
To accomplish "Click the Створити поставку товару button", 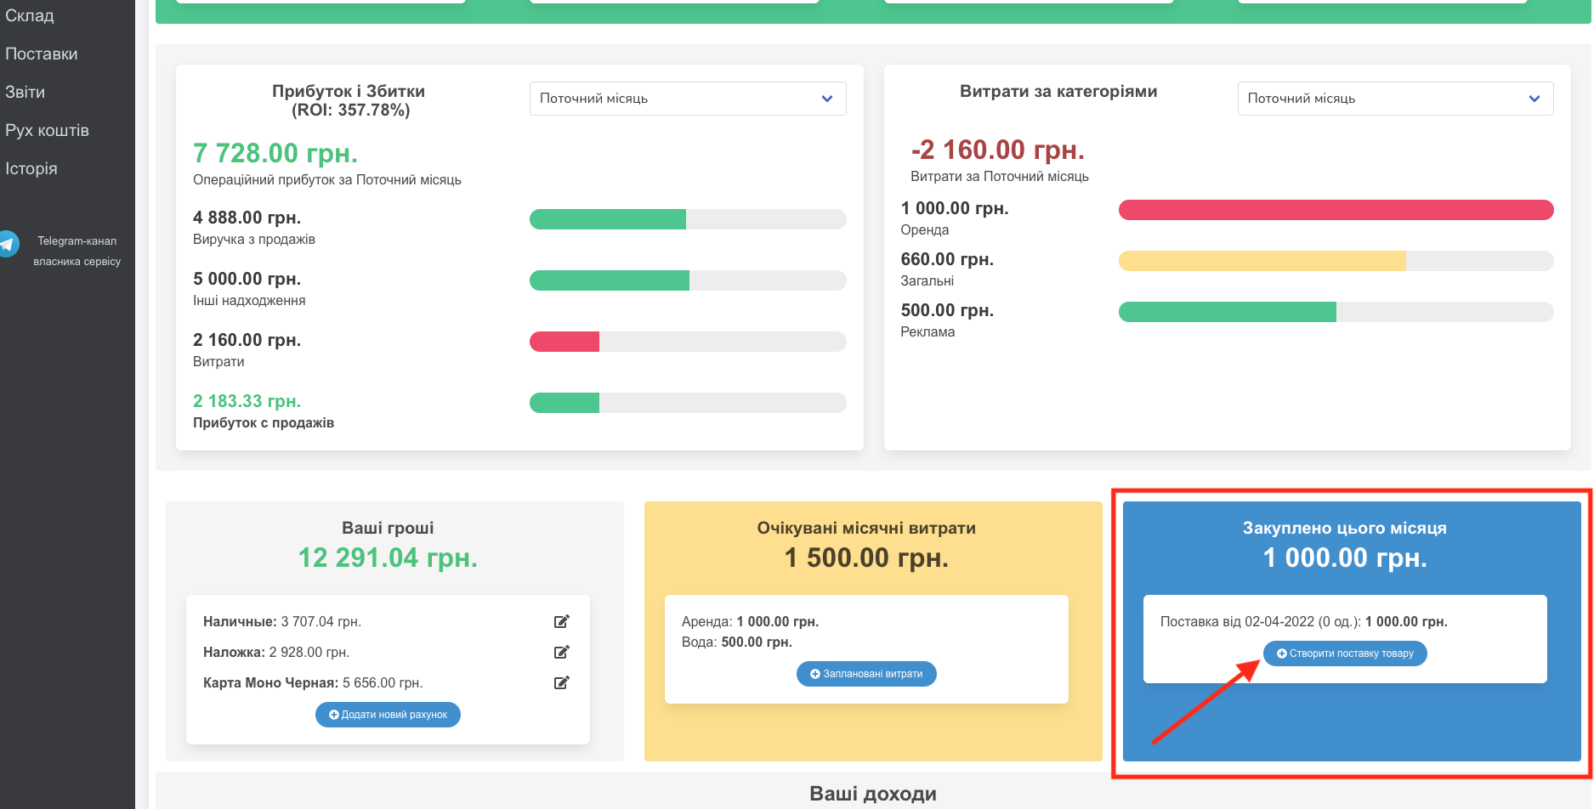I will coord(1344,653).
